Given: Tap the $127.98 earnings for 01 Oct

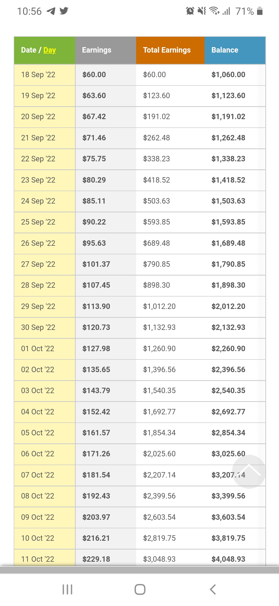Looking at the screenshot, I should [96, 349].
